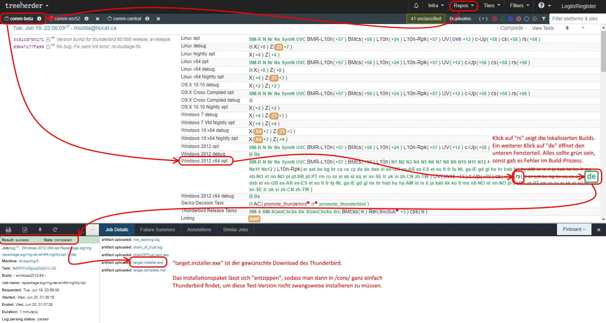This screenshot has height=323, width=606.
Task: Open push date external link icon
Action: point(67,27)
